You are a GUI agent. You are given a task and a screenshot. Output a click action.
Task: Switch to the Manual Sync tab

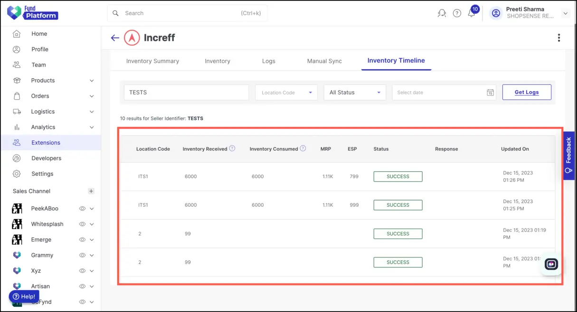point(324,61)
